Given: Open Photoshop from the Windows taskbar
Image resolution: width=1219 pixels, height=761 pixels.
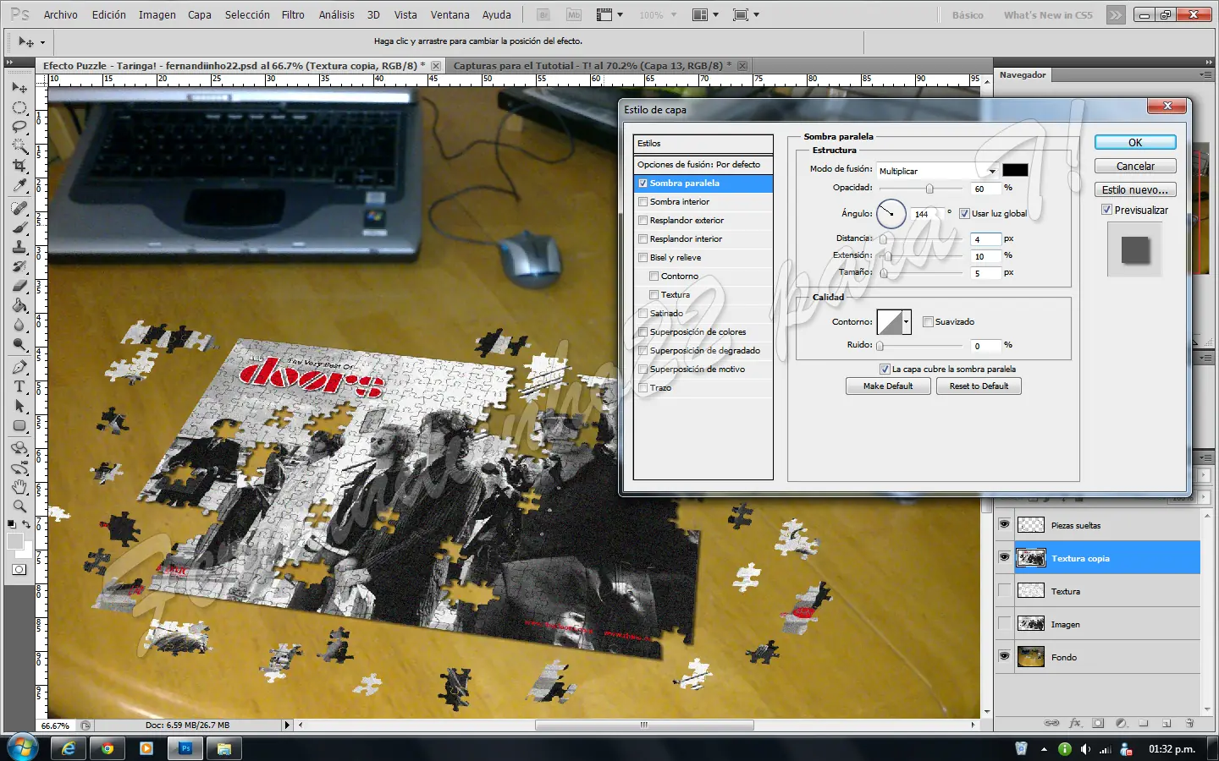Looking at the screenshot, I should click(x=185, y=748).
